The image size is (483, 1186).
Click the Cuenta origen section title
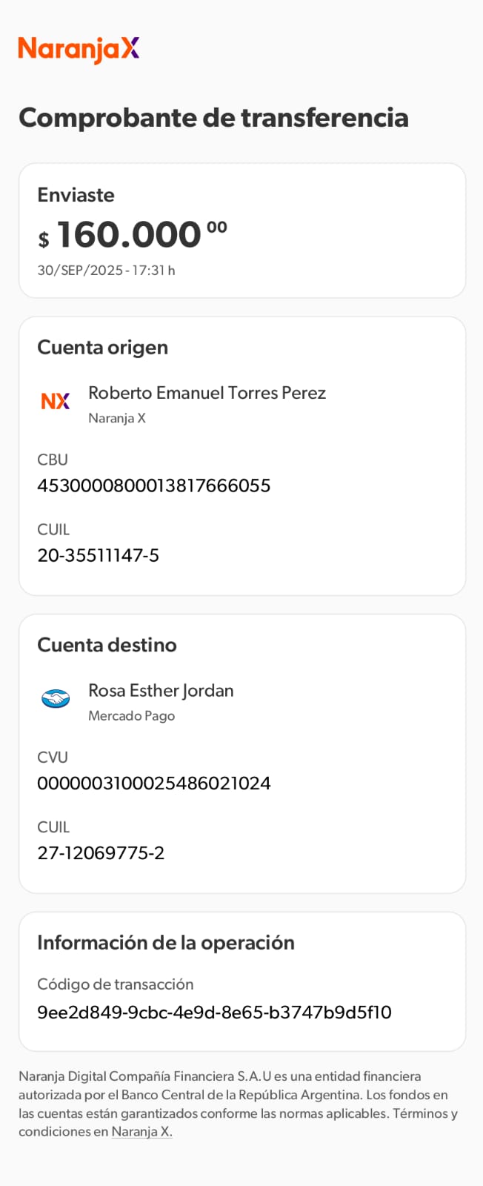tap(102, 347)
